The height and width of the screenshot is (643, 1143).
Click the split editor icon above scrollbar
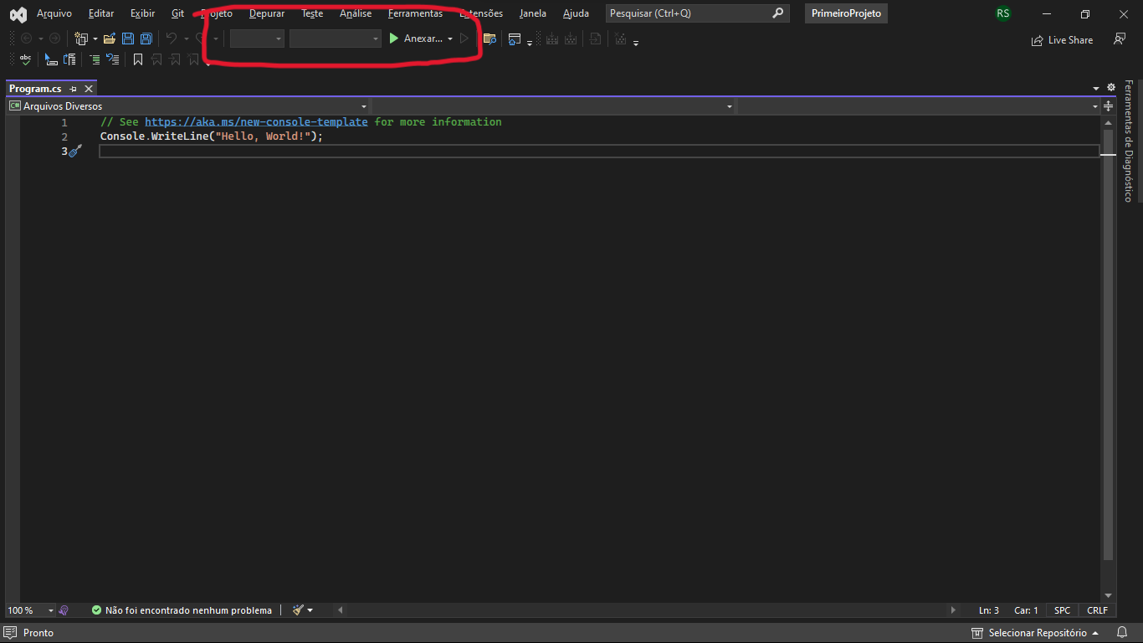[x=1109, y=106]
